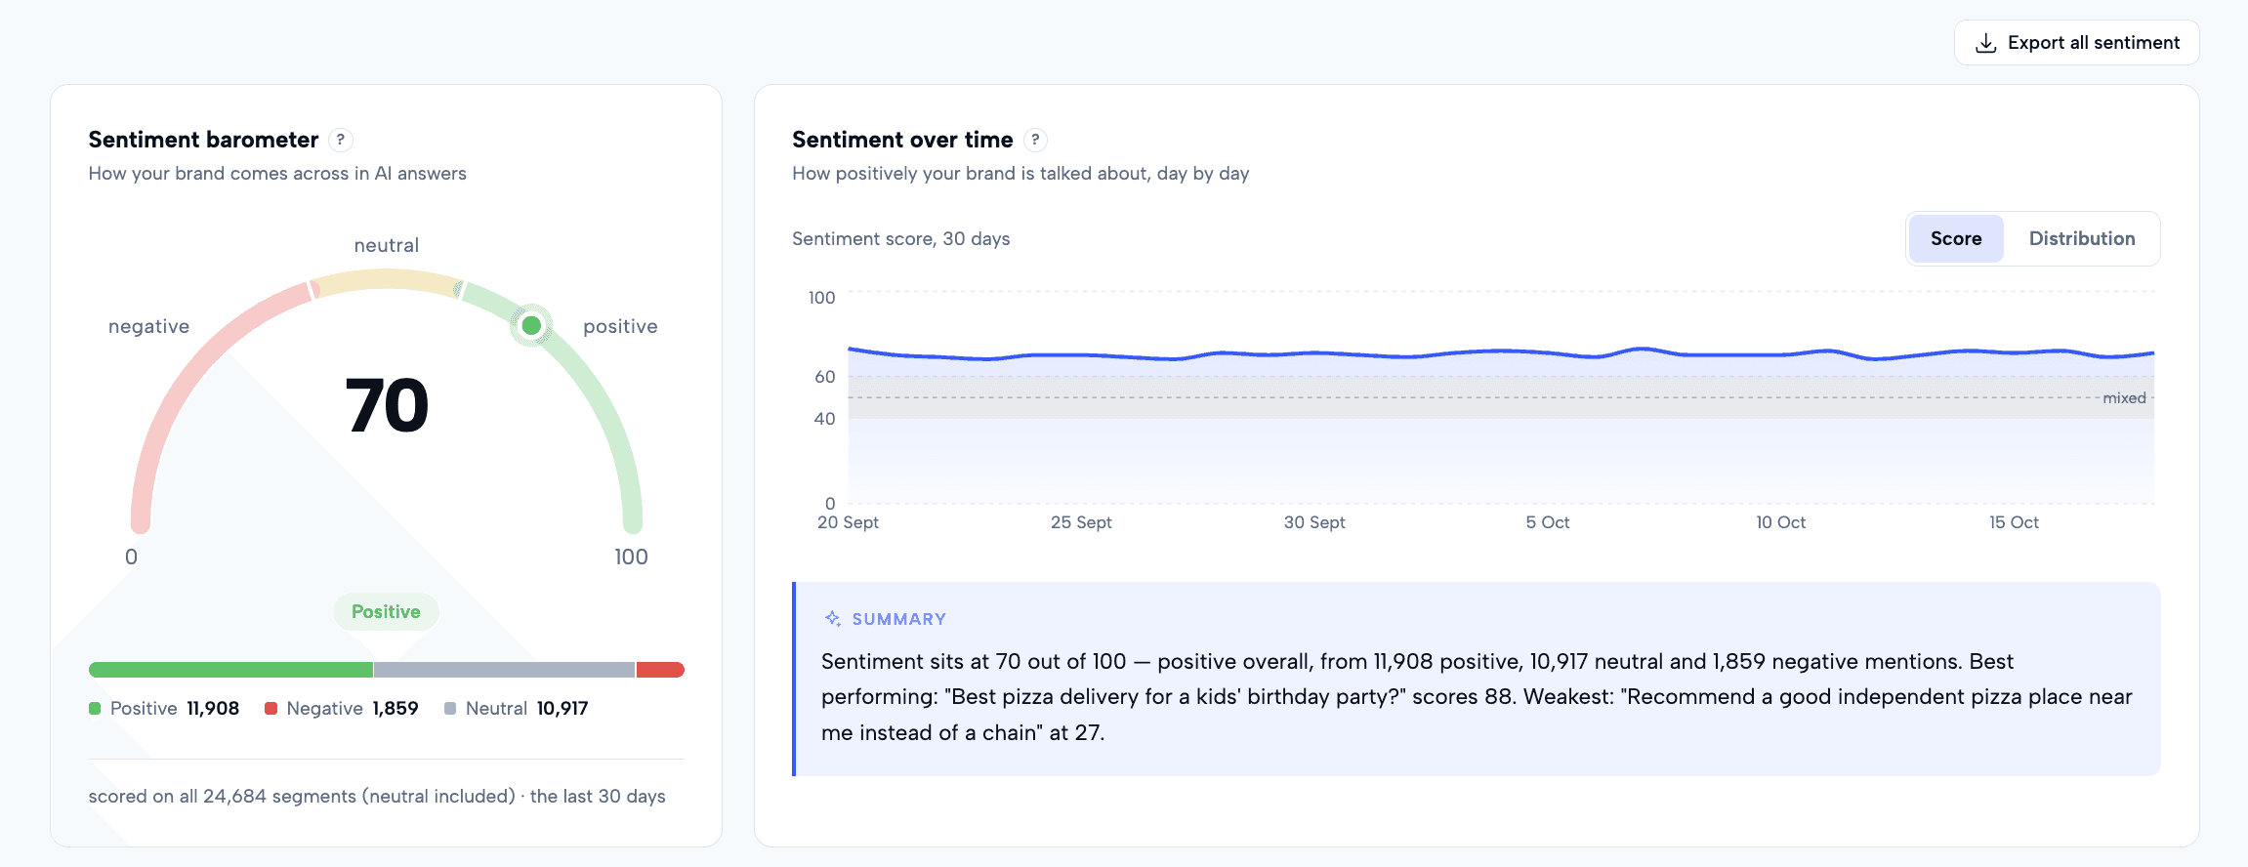Switch to the Distribution tab

pyautogui.click(x=2082, y=238)
